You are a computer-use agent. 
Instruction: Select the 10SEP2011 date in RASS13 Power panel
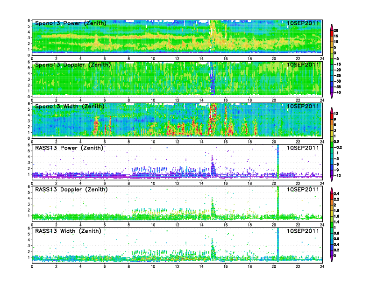coord(303,148)
